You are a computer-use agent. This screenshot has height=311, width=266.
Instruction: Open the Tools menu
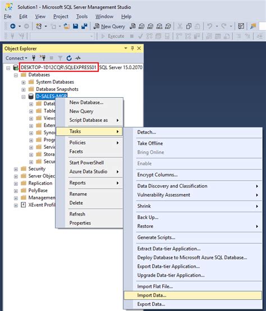[82, 16]
